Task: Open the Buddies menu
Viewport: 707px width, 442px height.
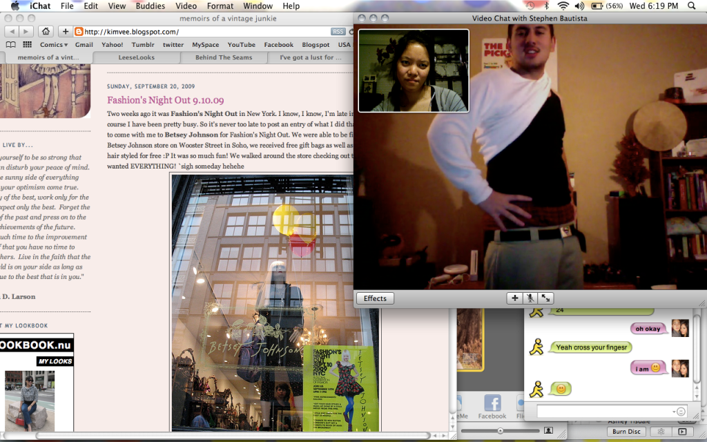Action: tap(148, 6)
